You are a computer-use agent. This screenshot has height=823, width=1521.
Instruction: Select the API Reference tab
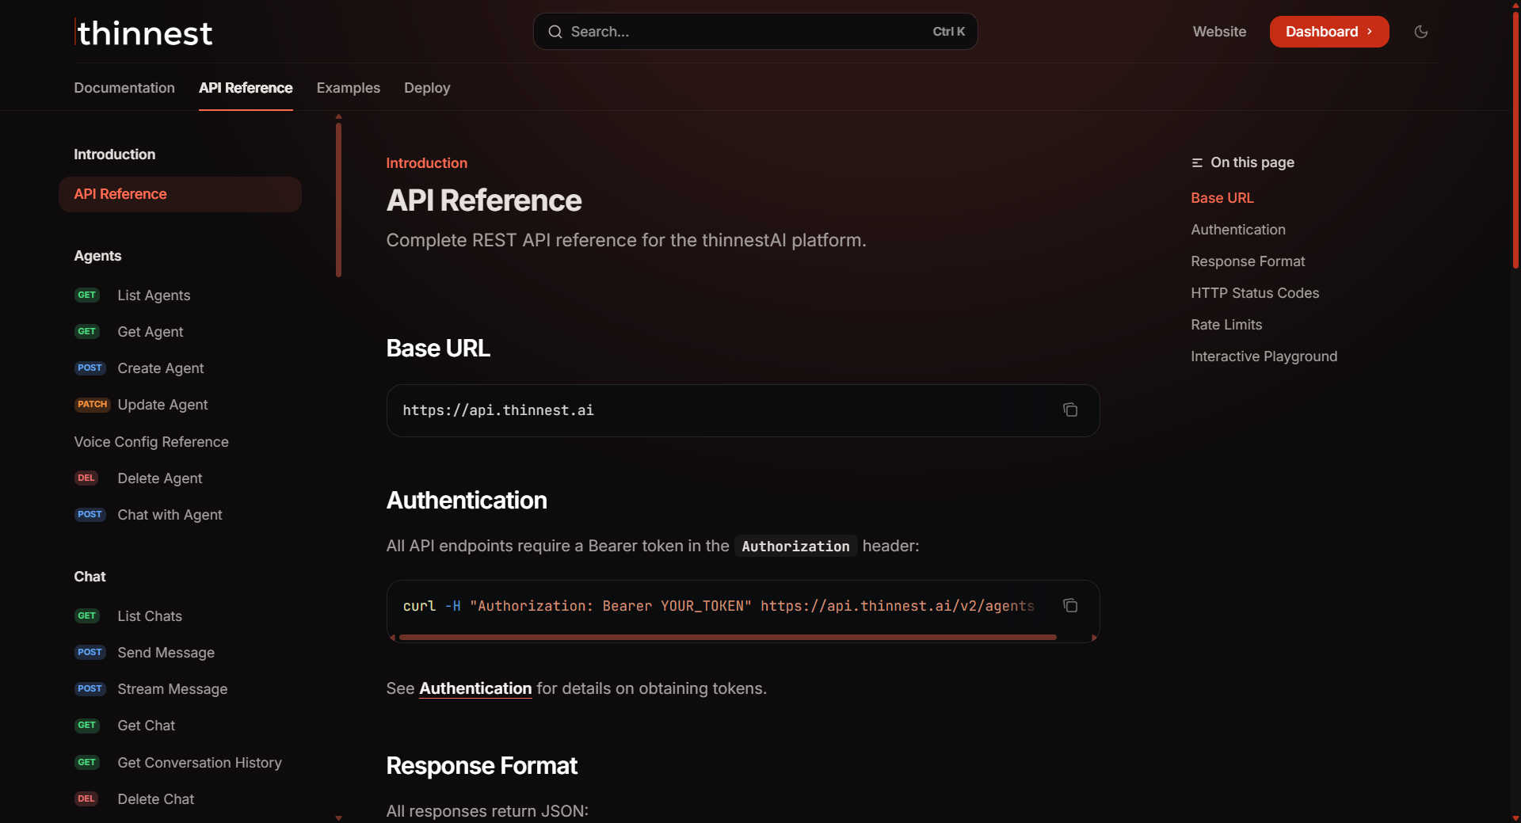tap(246, 88)
